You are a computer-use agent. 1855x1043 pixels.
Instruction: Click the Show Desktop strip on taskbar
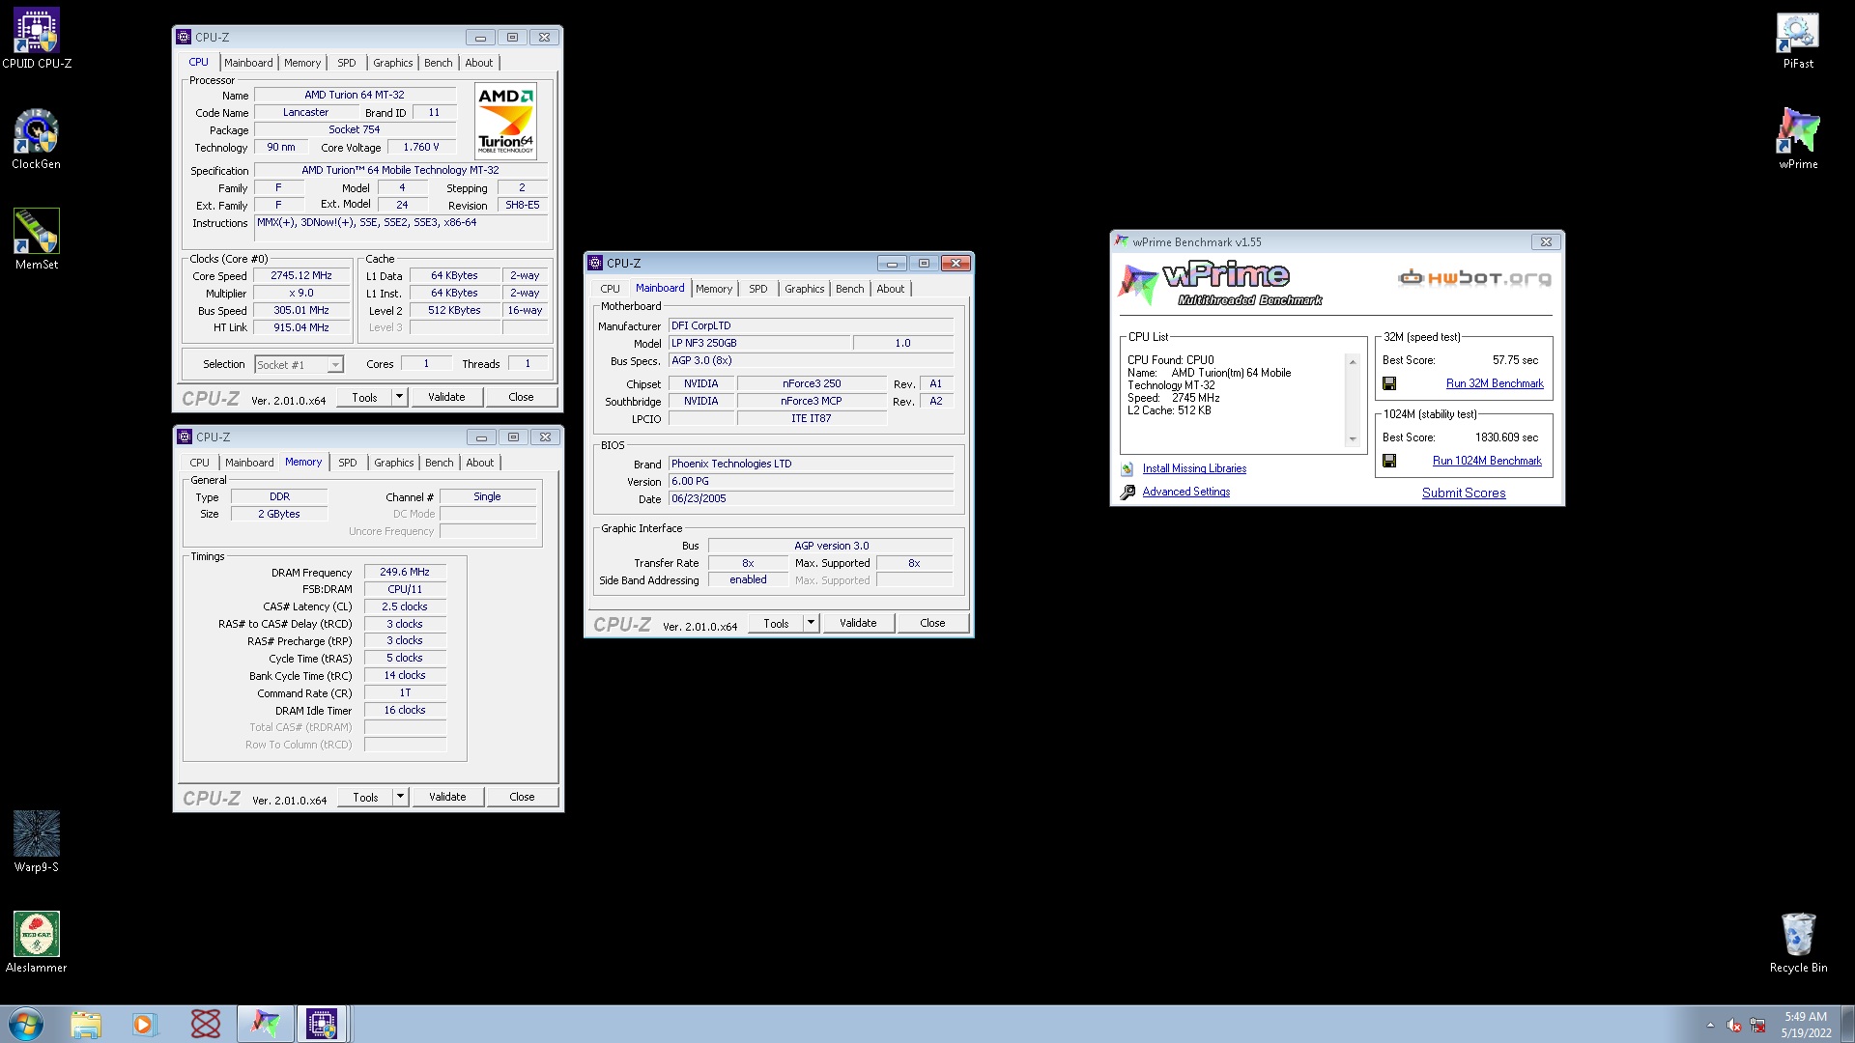coord(1846,1024)
